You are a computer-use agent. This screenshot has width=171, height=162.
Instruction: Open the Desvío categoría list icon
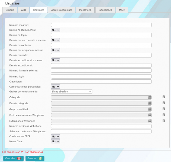click(x=150, y=103)
